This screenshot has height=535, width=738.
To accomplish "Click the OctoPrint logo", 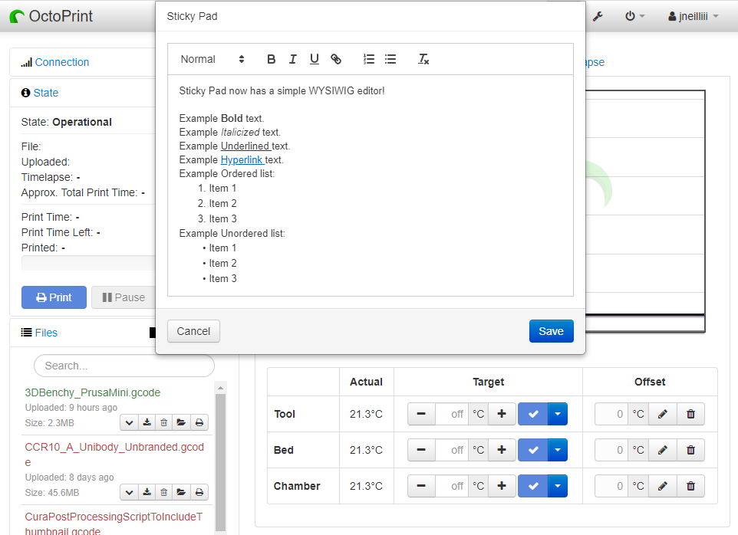I will tap(51, 16).
